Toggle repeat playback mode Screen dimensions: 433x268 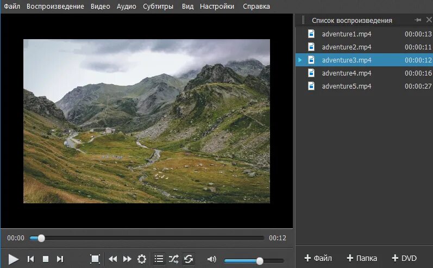coord(189,259)
